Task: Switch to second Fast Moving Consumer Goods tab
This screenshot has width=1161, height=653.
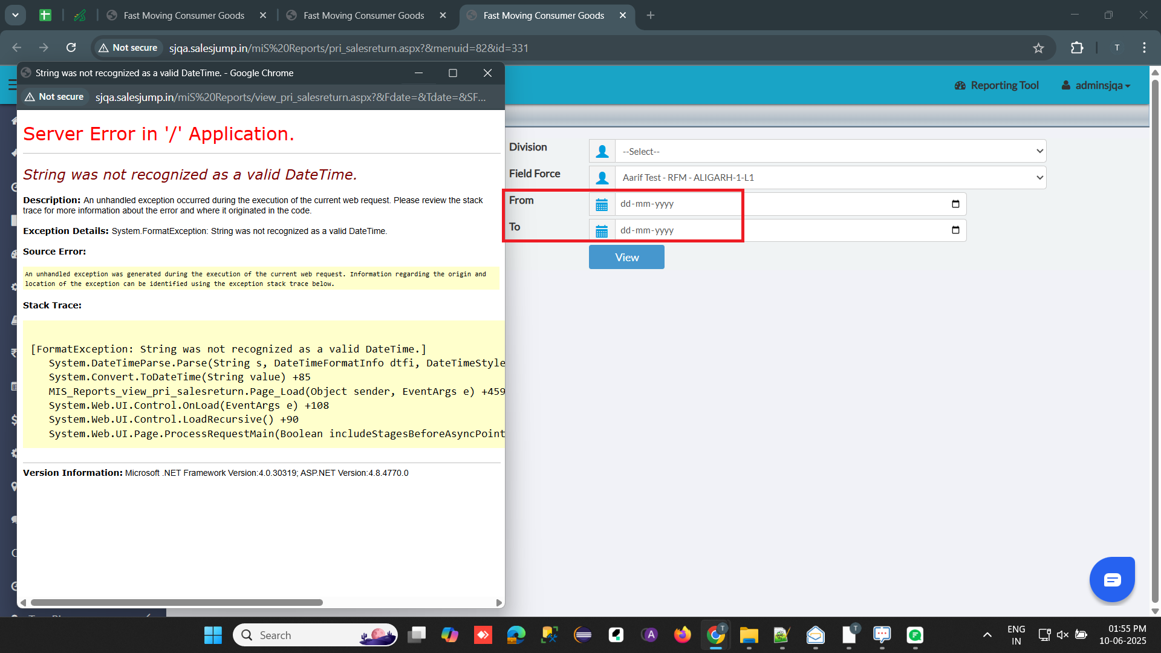Action: (x=363, y=15)
